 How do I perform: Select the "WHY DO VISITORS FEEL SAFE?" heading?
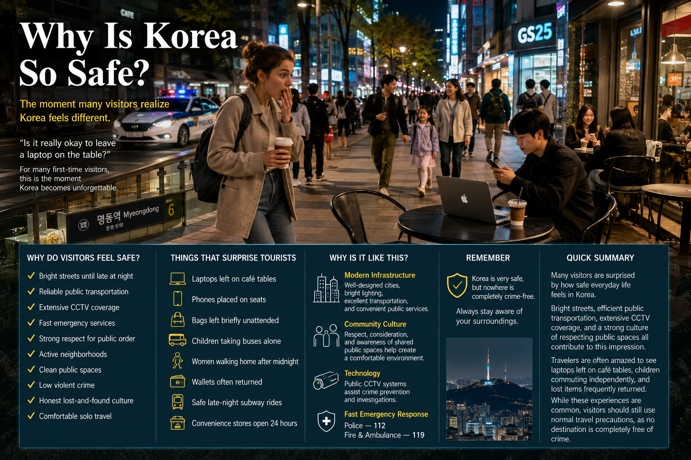(83, 258)
